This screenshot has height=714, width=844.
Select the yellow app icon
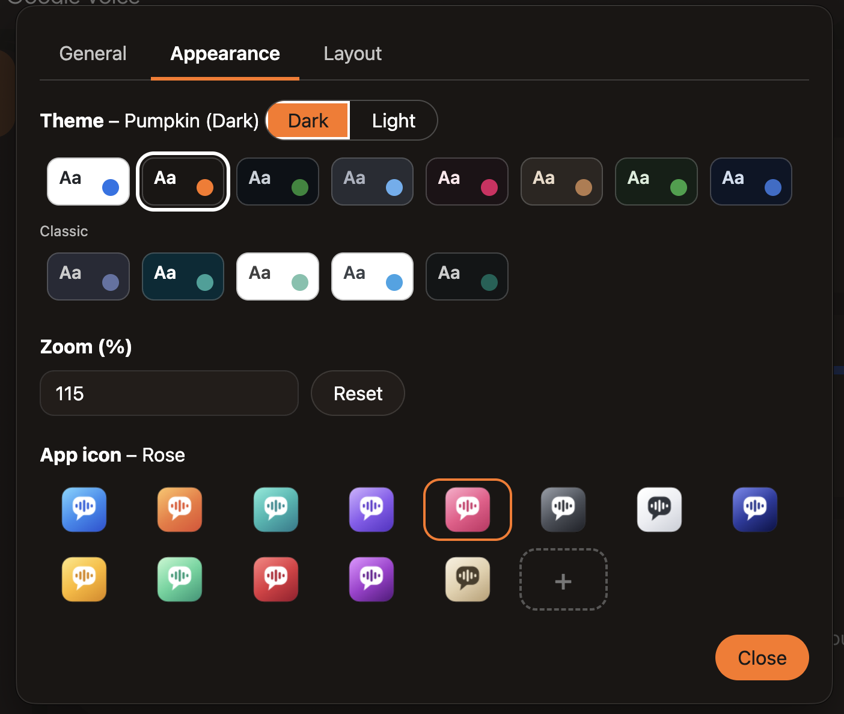point(84,579)
